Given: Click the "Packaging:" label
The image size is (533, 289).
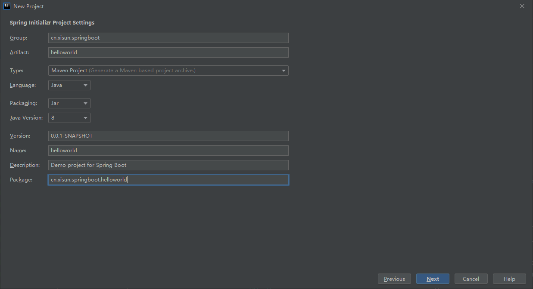Looking at the screenshot, I should (x=24, y=103).
